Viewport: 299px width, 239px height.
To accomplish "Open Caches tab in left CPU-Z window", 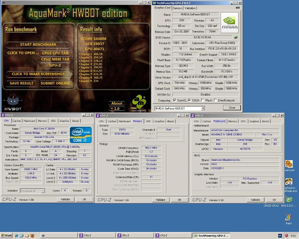I will point(17,121).
